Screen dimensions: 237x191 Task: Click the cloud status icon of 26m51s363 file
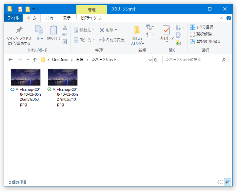pos(12,89)
